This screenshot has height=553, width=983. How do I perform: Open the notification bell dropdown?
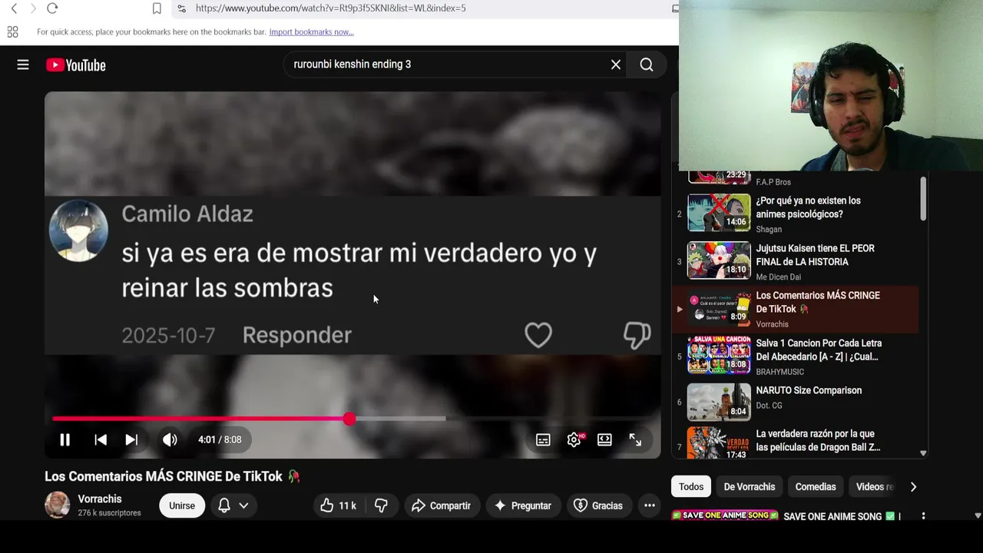pos(233,505)
